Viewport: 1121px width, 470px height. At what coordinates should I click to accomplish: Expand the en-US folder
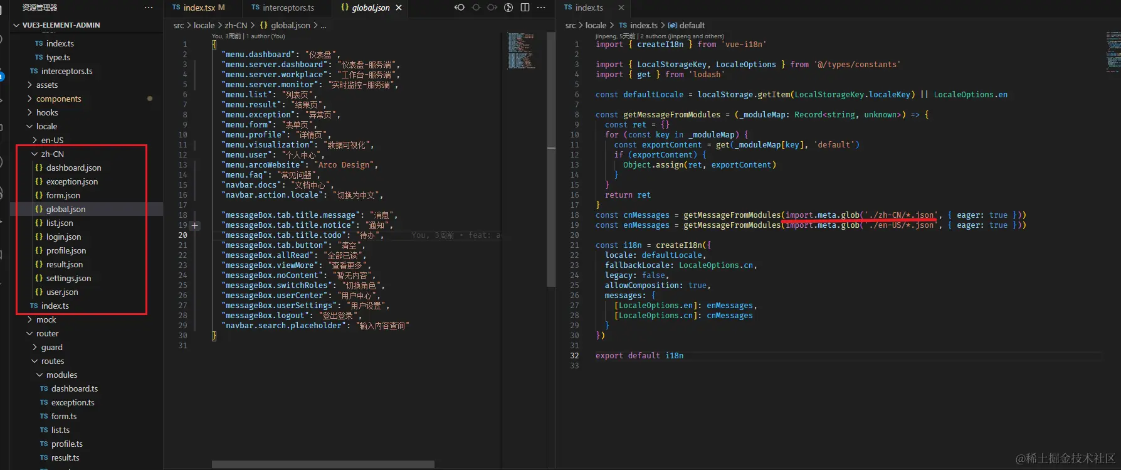tap(34, 140)
